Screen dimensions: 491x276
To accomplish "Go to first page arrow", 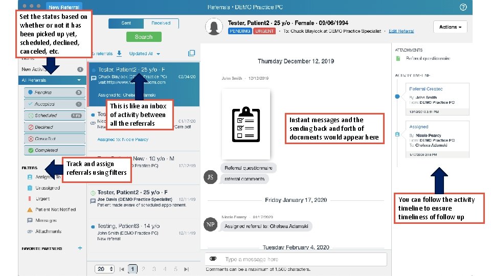I will (x=122, y=269).
